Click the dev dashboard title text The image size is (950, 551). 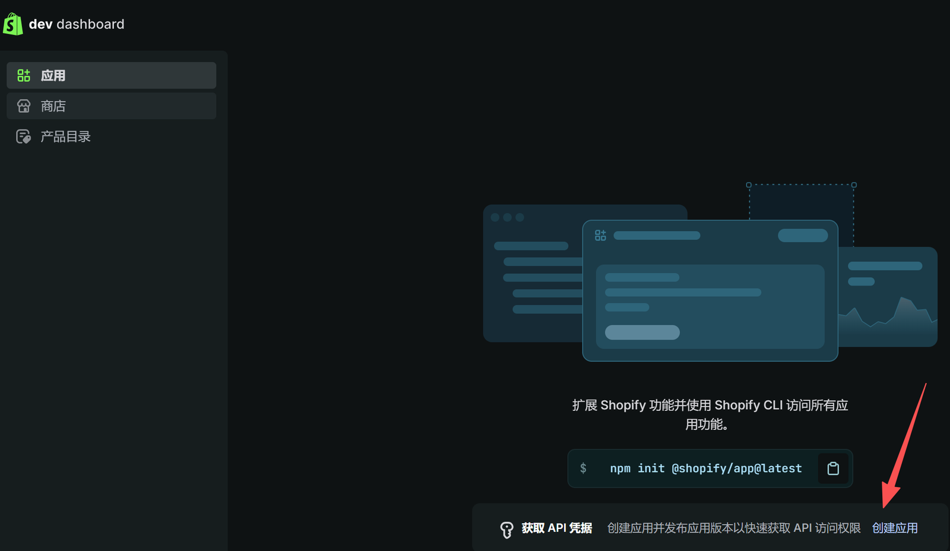point(77,24)
